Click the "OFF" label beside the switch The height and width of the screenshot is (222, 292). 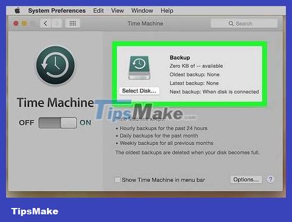pyautogui.click(x=27, y=123)
